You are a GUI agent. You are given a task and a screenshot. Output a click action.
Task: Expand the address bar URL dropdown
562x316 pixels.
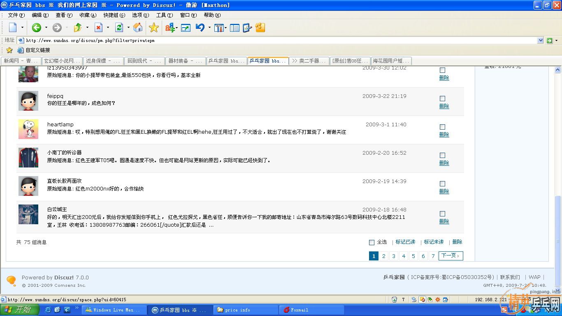(x=541, y=40)
